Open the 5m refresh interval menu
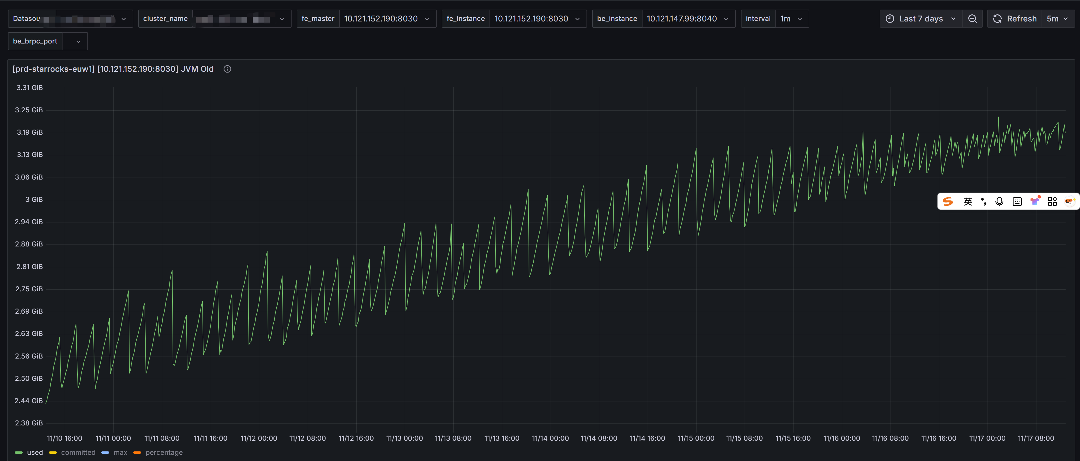This screenshot has width=1080, height=461. 1057,19
